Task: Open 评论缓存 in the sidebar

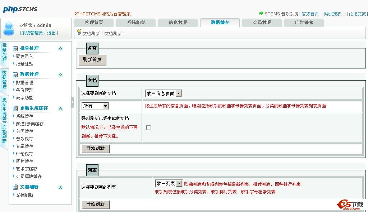Action: 24,154
